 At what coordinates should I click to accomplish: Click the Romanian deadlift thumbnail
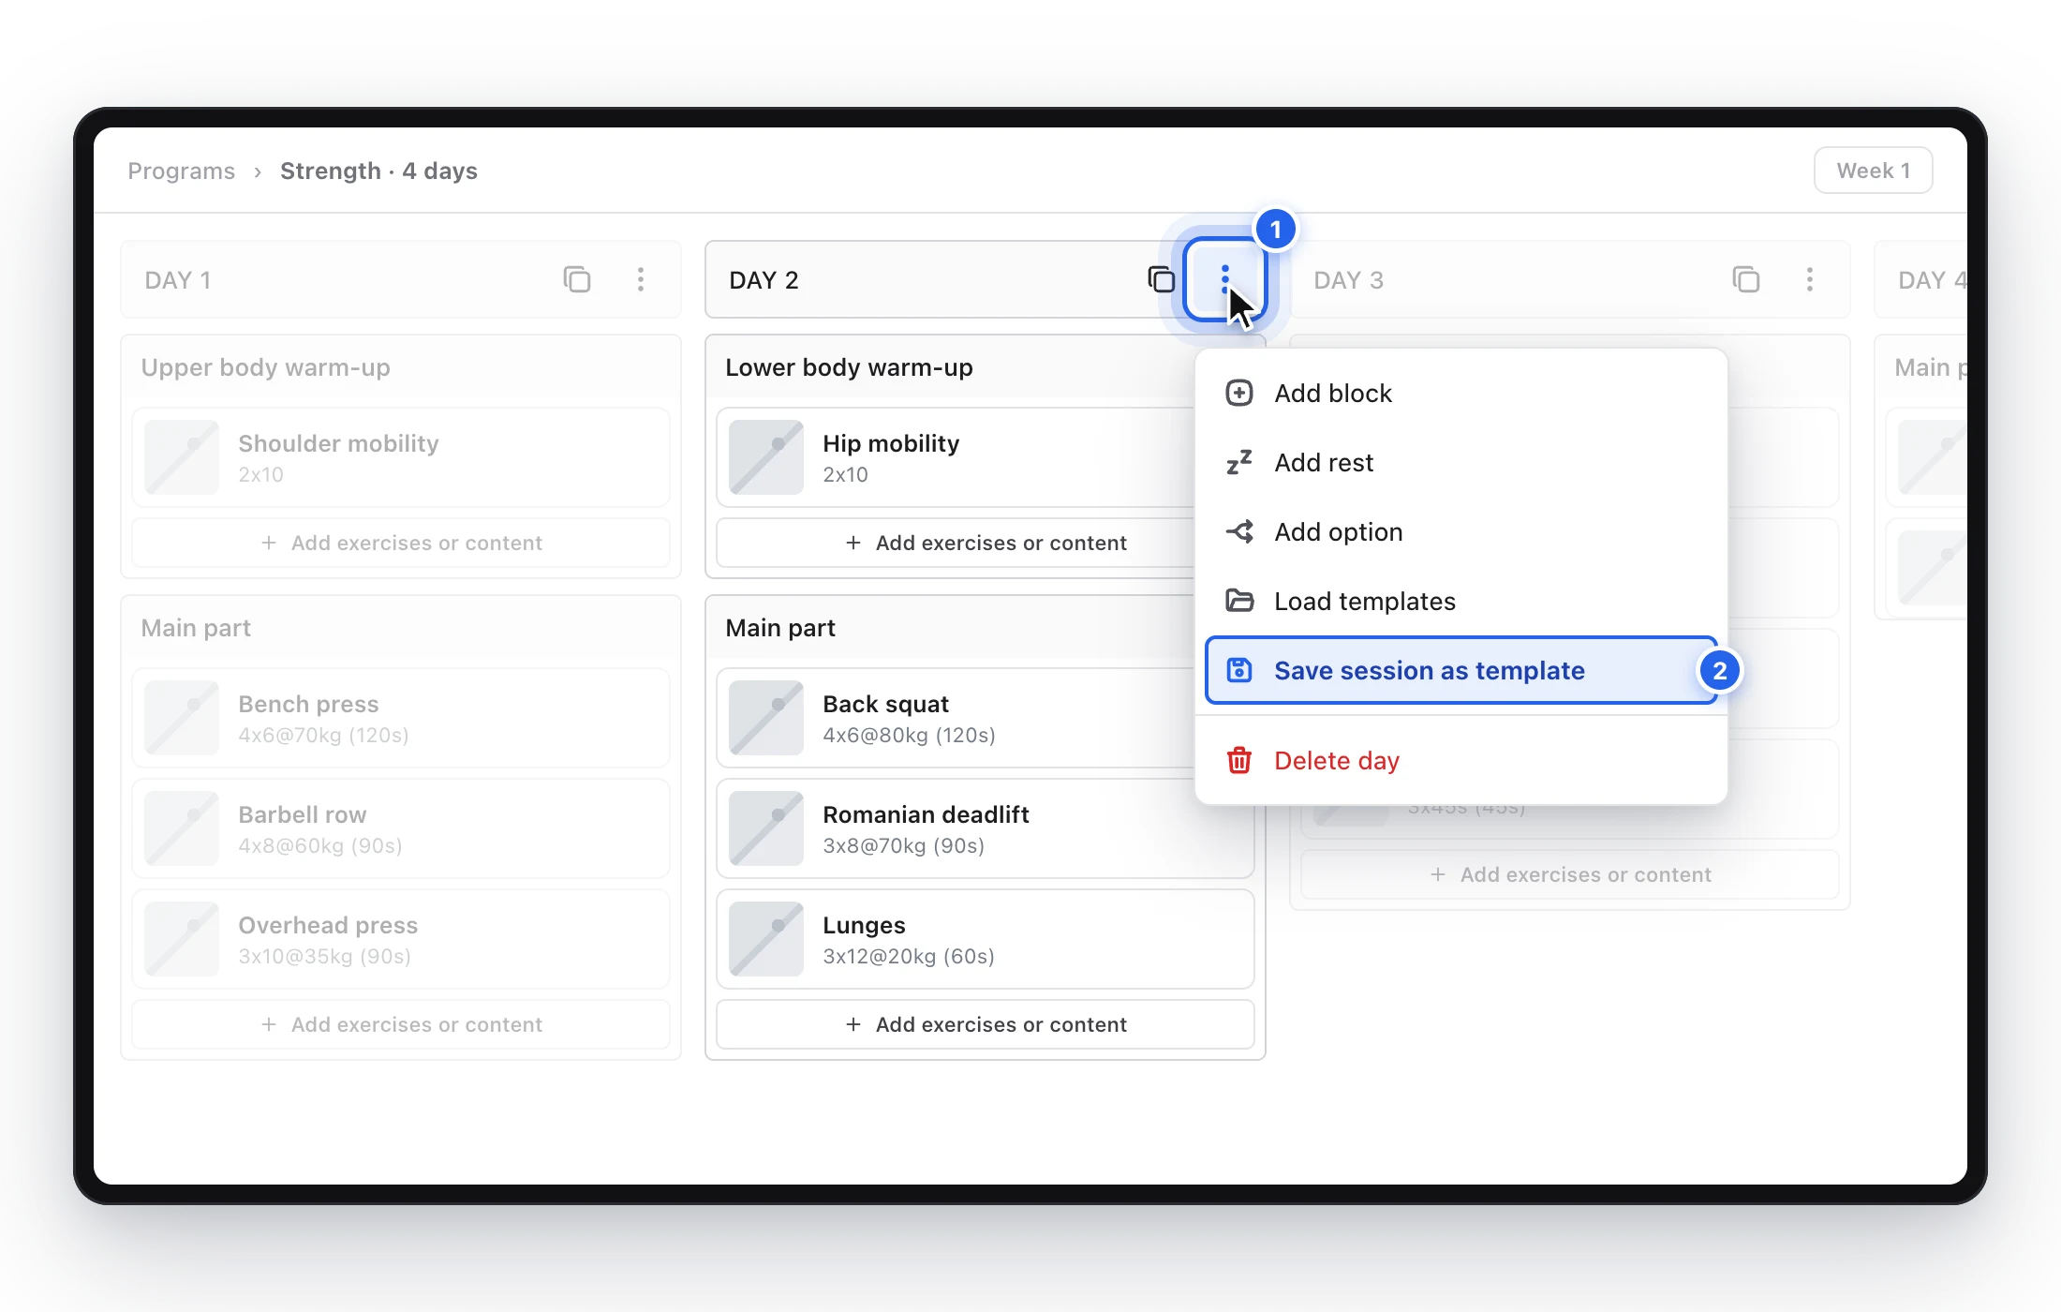(x=766, y=828)
